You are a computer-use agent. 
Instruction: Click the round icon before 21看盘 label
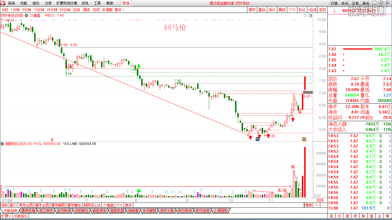point(27,15)
